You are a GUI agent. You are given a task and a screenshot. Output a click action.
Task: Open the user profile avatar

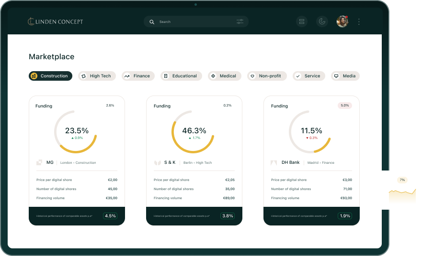coord(342,21)
